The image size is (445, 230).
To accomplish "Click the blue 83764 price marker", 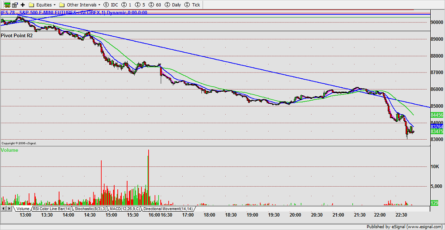I will (x=437, y=127).
